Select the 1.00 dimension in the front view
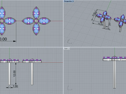Screen dimensions: 126x94 point(15,86)
